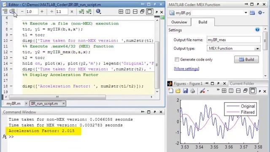Float Editor documents as cascaded windows
This screenshot has width=270, height=152.
[142, 11]
